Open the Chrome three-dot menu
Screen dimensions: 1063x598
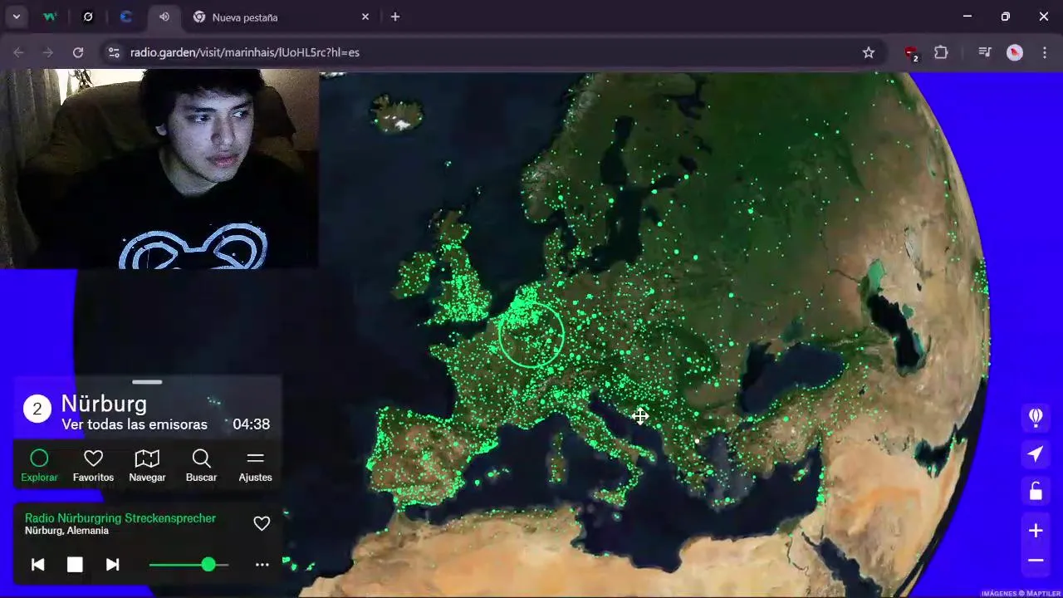coord(1045,52)
